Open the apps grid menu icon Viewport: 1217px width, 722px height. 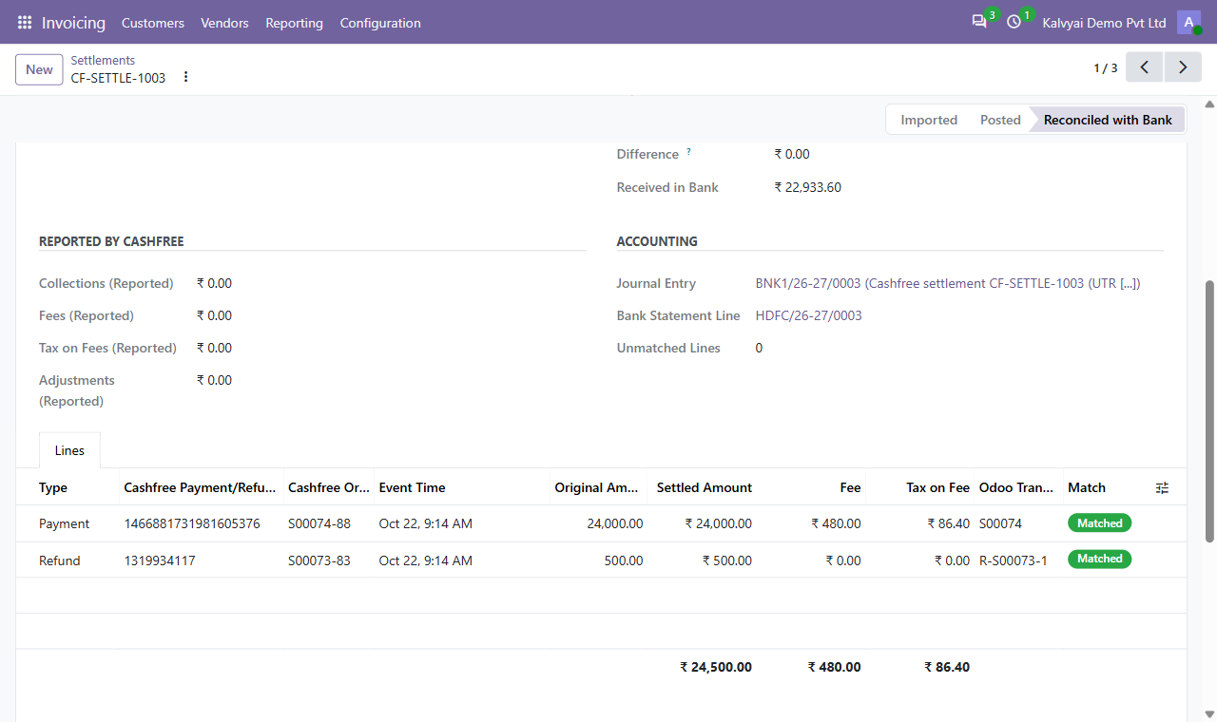coord(25,23)
